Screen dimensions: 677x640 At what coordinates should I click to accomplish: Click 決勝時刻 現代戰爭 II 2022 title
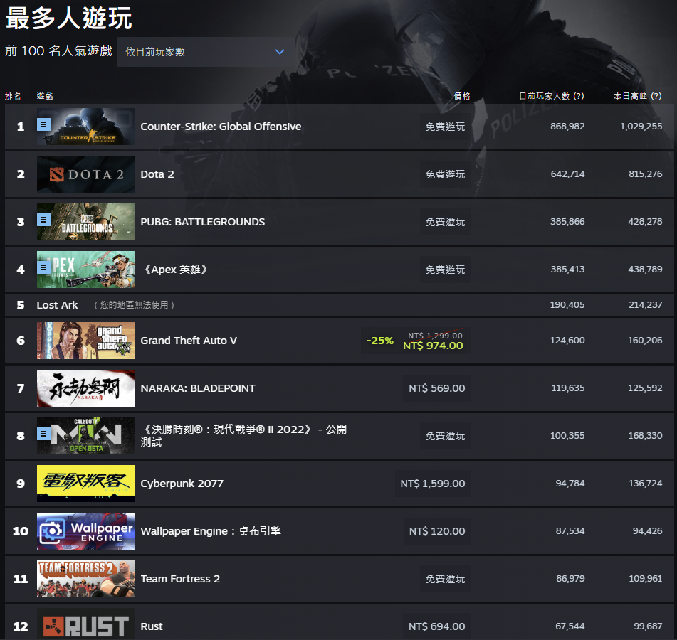[x=243, y=436]
